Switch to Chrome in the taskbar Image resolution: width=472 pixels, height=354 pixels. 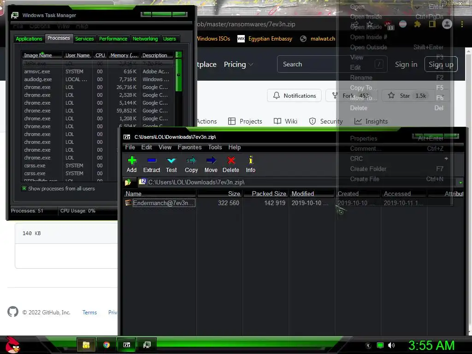click(106, 345)
